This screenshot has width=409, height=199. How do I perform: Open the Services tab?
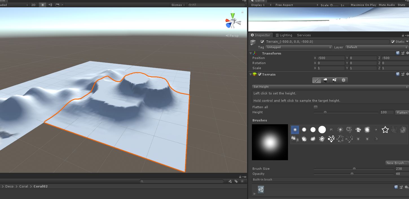tap(304, 35)
